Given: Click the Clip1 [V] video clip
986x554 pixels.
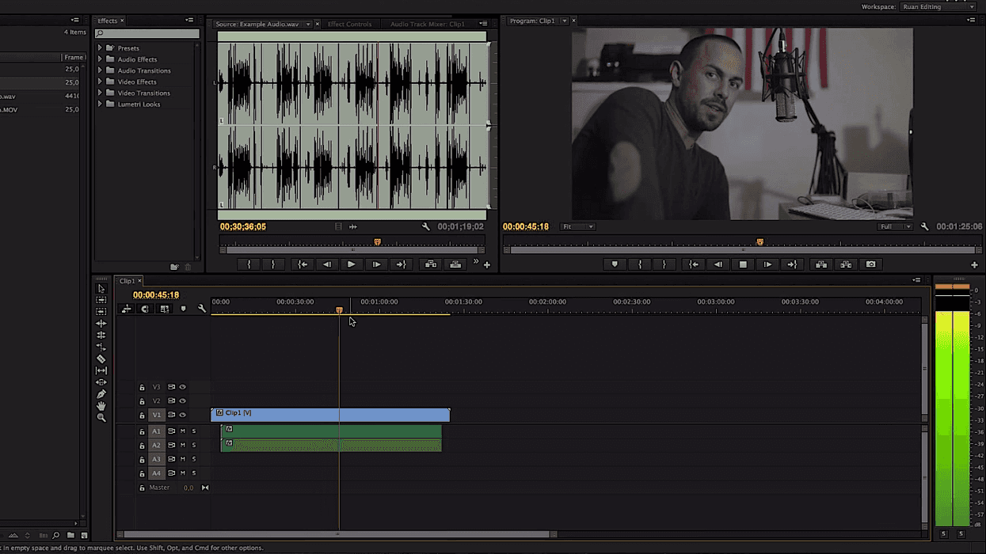Looking at the screenshot, I should coord(330,415).
